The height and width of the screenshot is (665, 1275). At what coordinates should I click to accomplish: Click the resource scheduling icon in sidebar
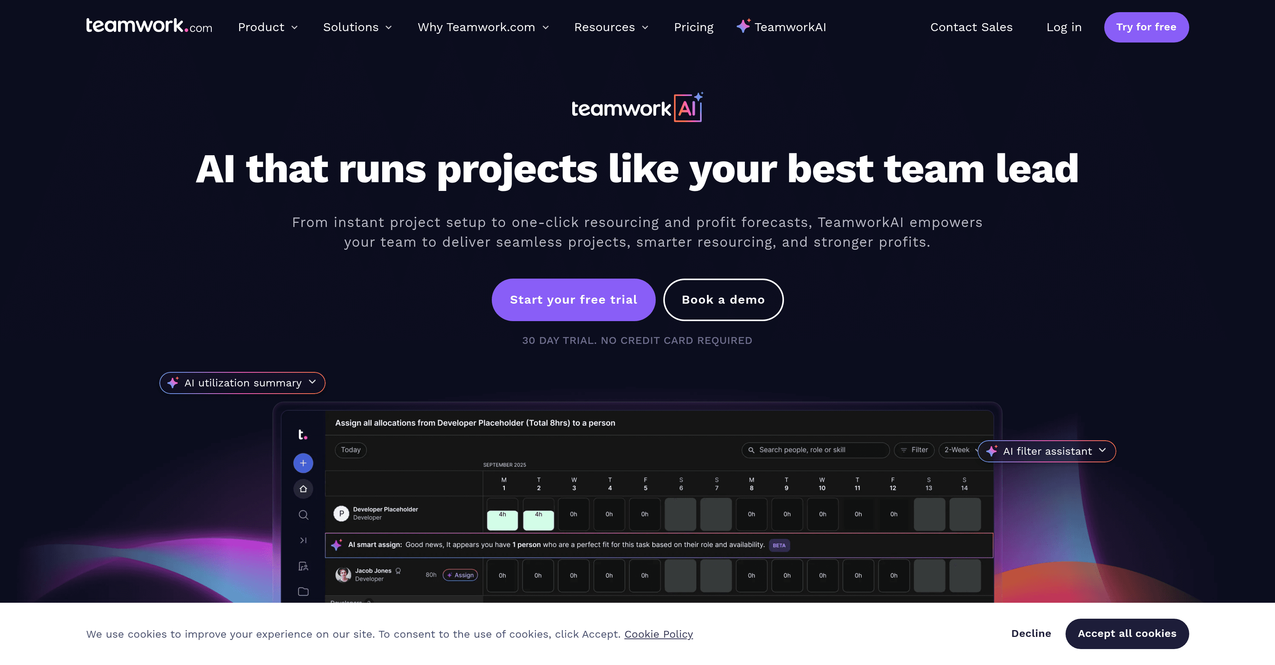(x=304, y=566)
